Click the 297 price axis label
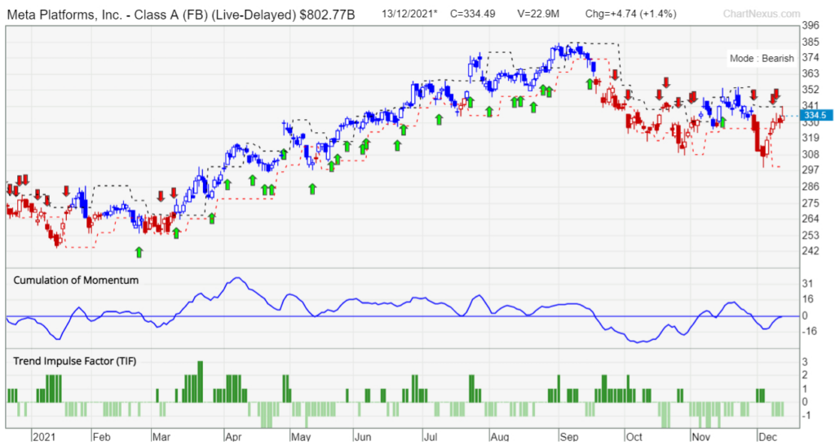 (810, 170)
